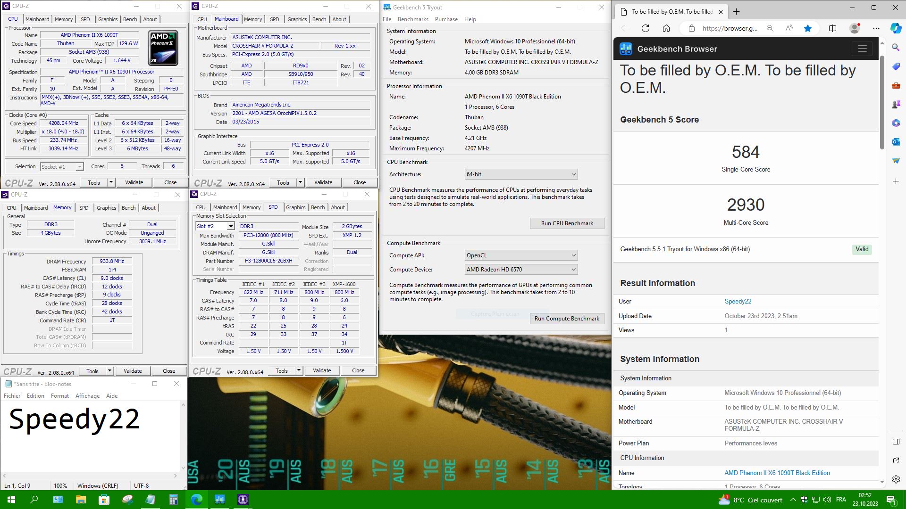Open volume control in system tray

827,500
